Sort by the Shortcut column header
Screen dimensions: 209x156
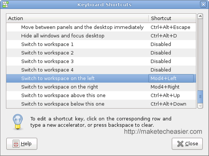click(172, 18)
